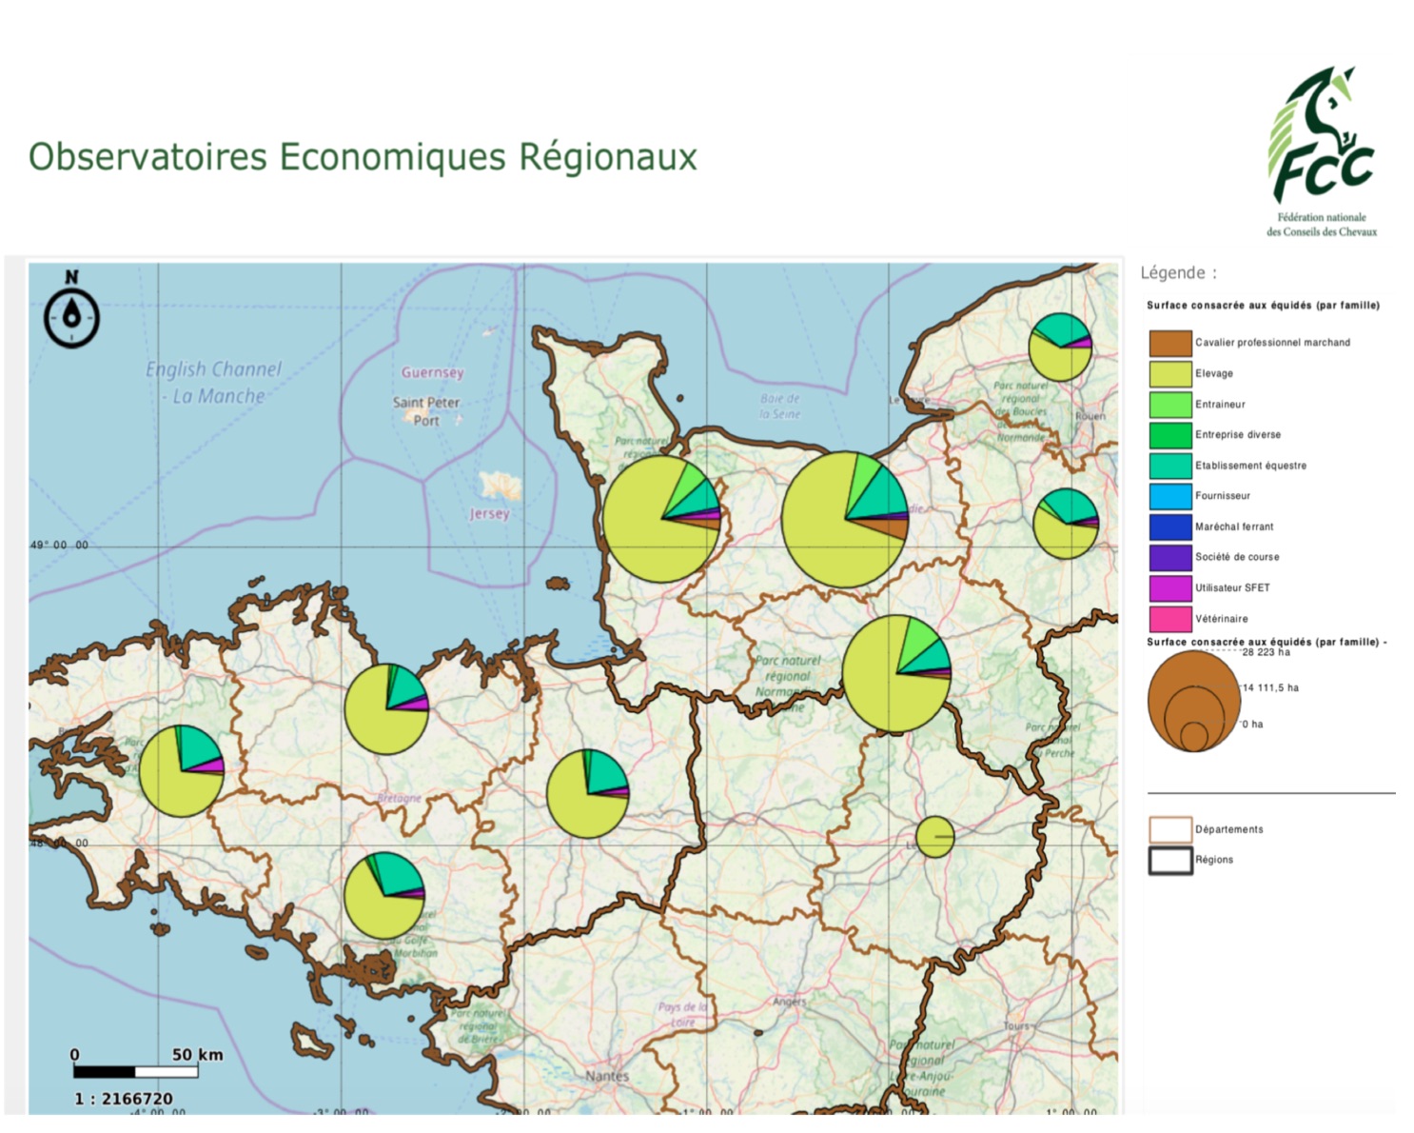Click the 'Vétérinaire' legend label

(x=1222, y=619)
